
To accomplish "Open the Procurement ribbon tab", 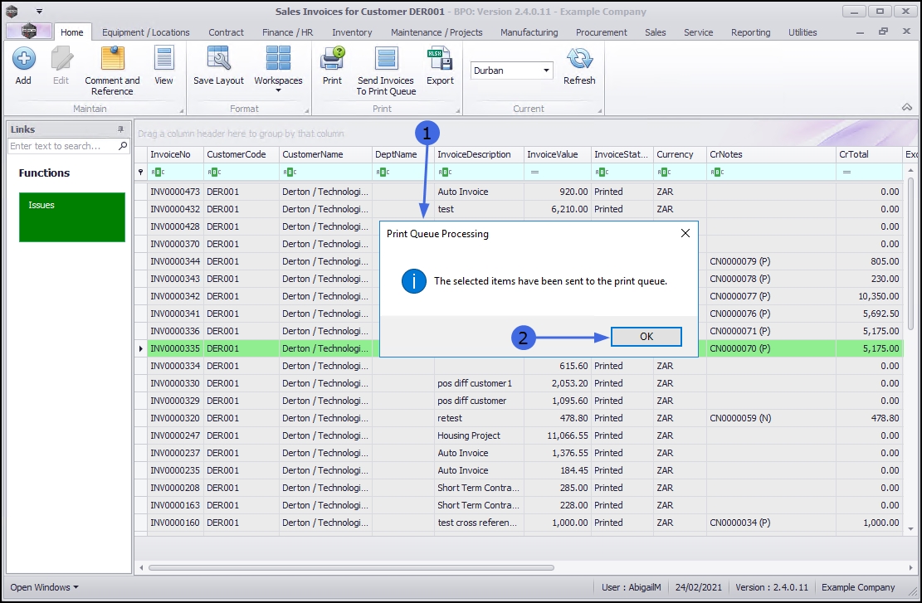I will [602, 32].
